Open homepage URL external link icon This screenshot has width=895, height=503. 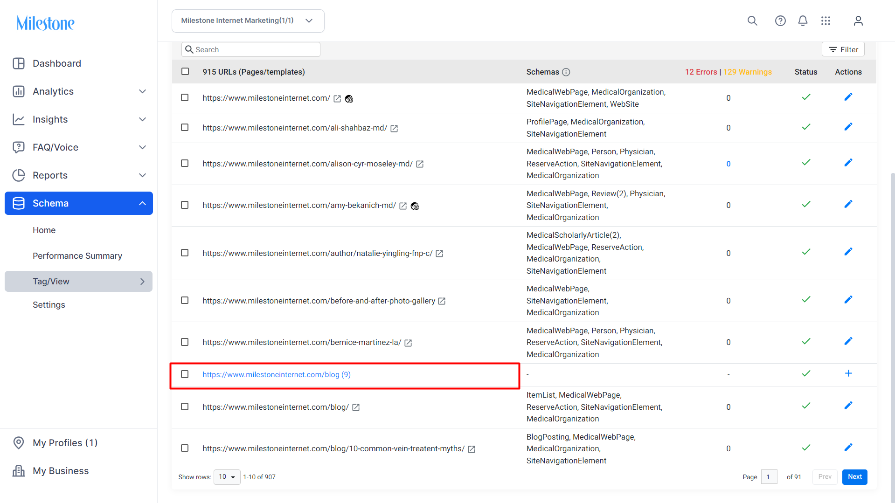pos(337,99)
